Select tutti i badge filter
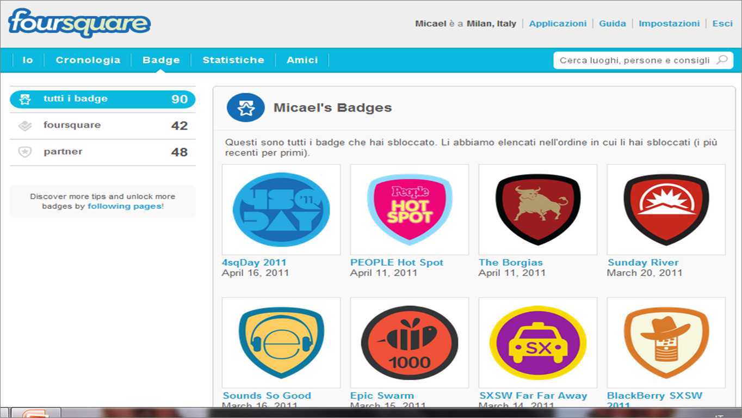The height and width of the screenshot is (418, 742). point(103,99)
